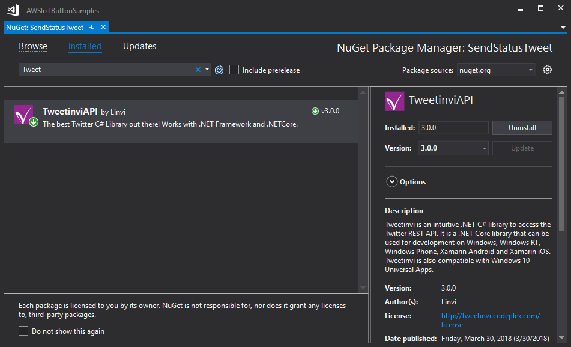Enable the Include prerelease checkbox
571x347 pixels.
(x=234, y=70)
